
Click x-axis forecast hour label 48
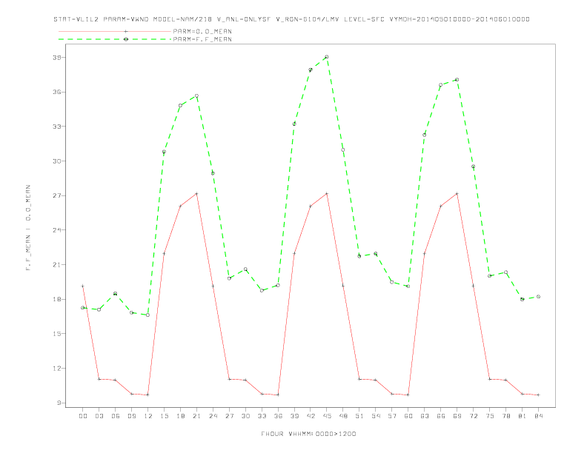click(343, 416)
